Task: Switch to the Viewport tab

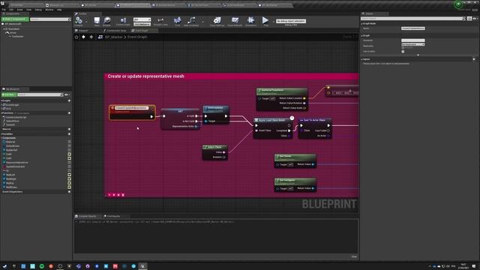Action: pyautogui.click(x=82, y=31)
